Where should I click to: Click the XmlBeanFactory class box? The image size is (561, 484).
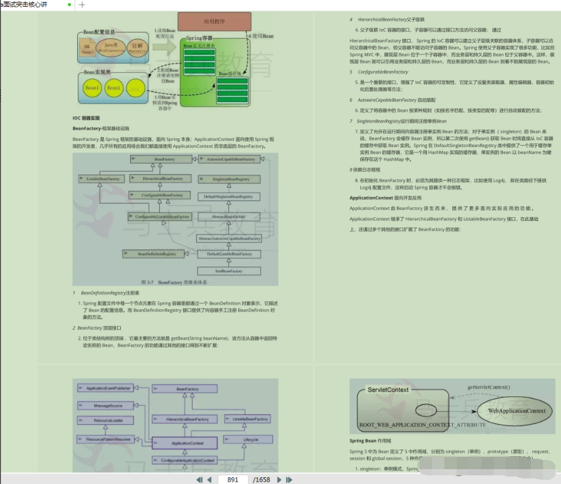(229, 271)
